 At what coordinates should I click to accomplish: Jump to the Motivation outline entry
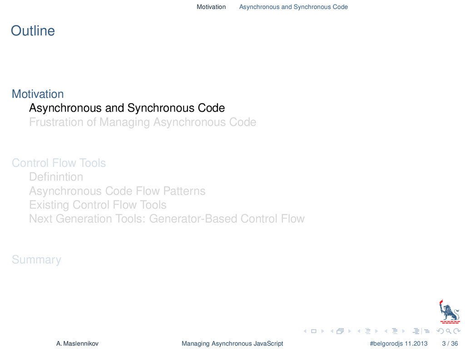tap(38, 94)
